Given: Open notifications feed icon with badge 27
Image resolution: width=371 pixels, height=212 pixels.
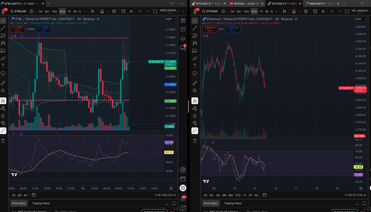Looking at the screenshot, I should pos(183,199).
